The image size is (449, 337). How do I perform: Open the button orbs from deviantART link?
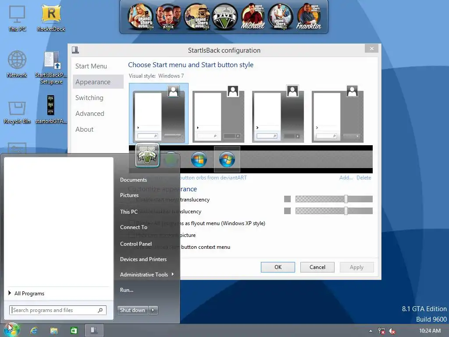(213, 178)
